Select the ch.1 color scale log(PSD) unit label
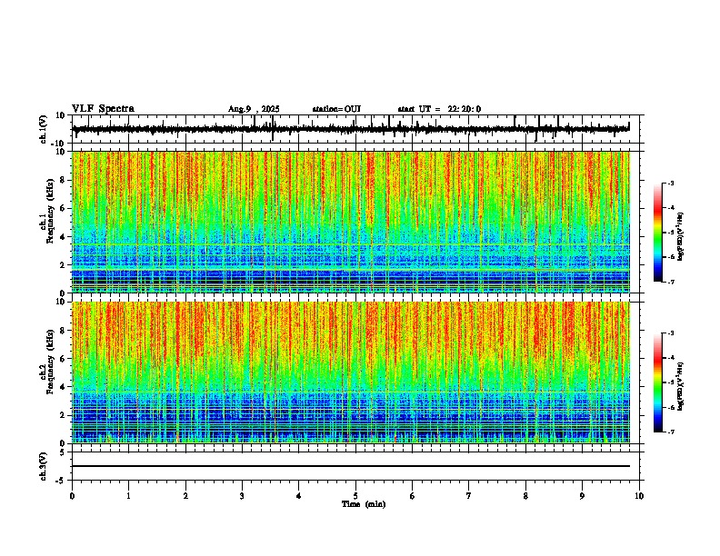The height and width of the screenshot is (556, 720). (x=681, y=236)
